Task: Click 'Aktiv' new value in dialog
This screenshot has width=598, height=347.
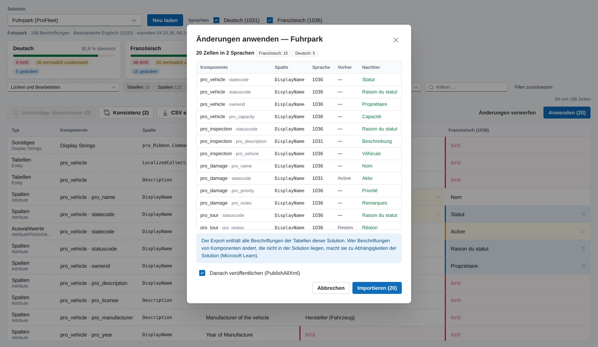Action: [367, 178]
